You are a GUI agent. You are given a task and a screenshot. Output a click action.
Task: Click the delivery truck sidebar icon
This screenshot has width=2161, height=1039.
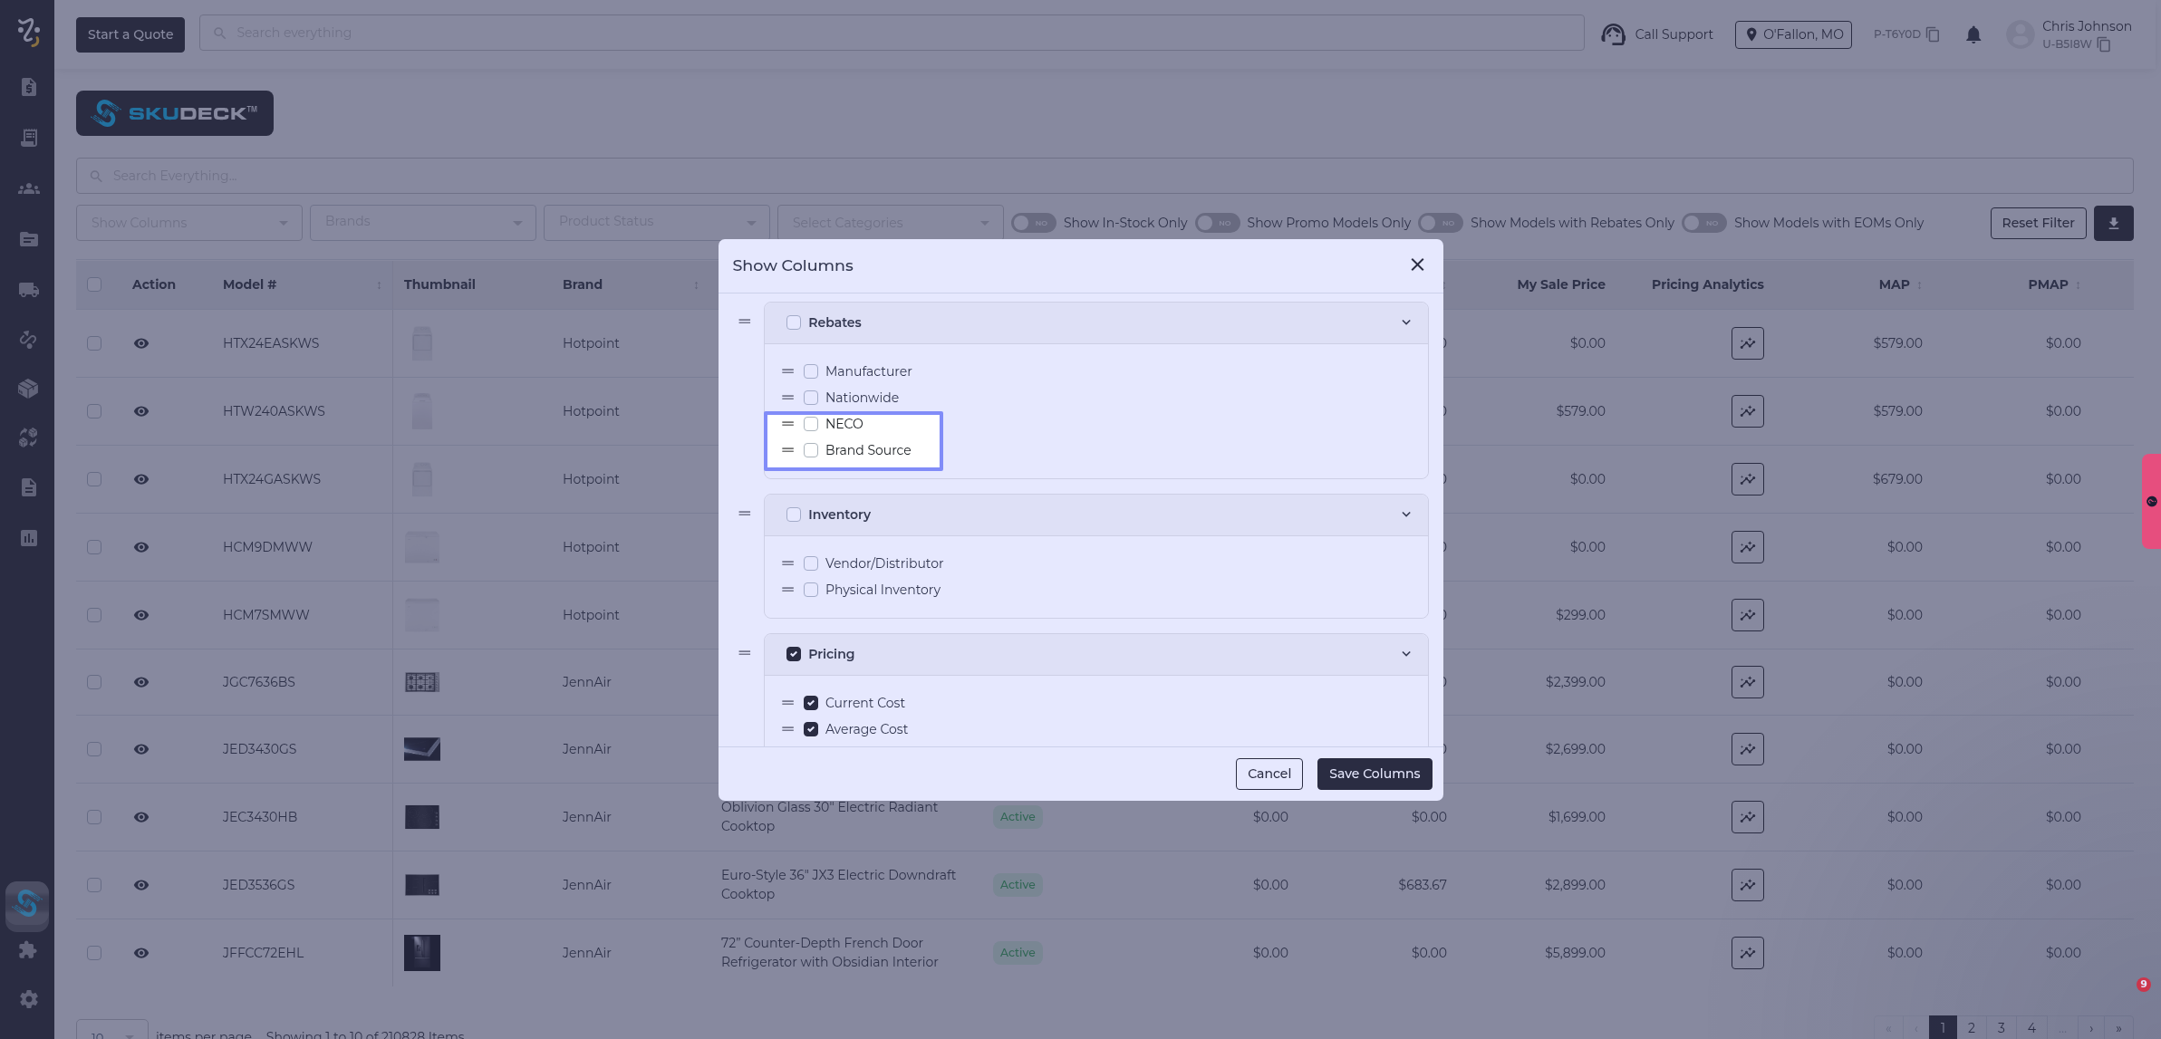click(x=28, y=290)
